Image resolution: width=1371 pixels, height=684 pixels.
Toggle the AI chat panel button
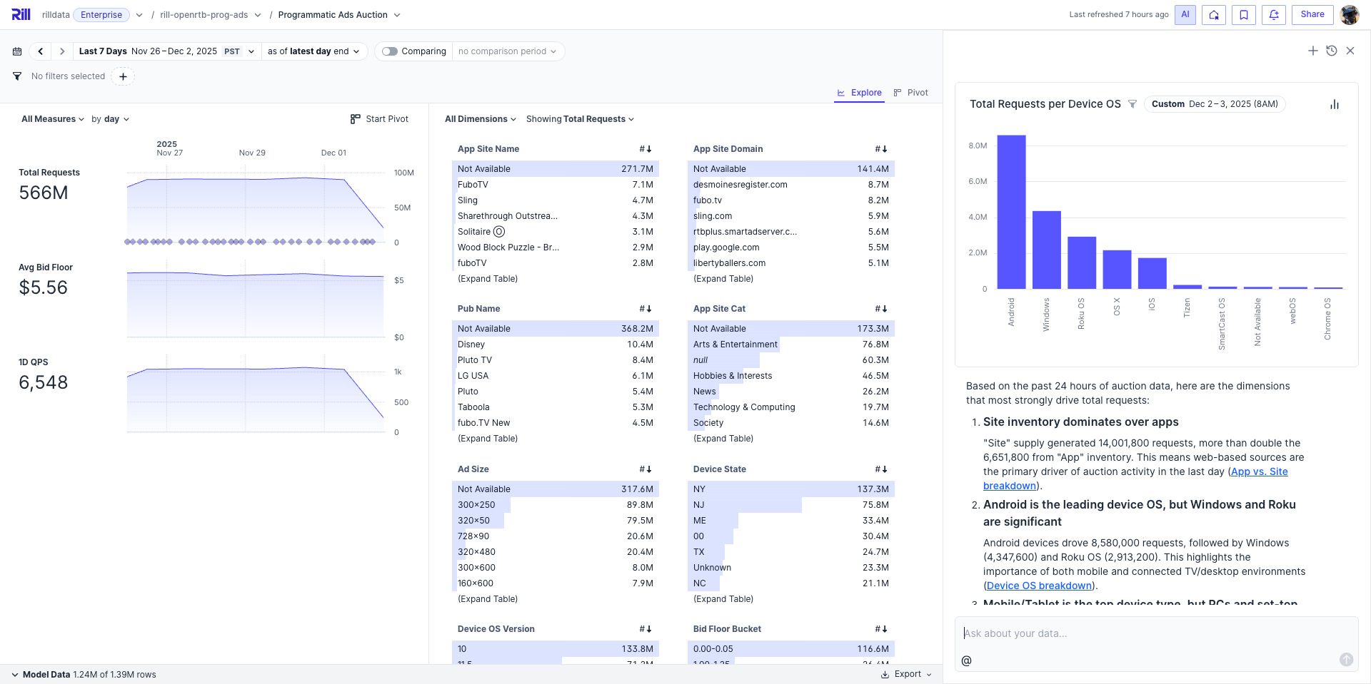point(1185,15)
